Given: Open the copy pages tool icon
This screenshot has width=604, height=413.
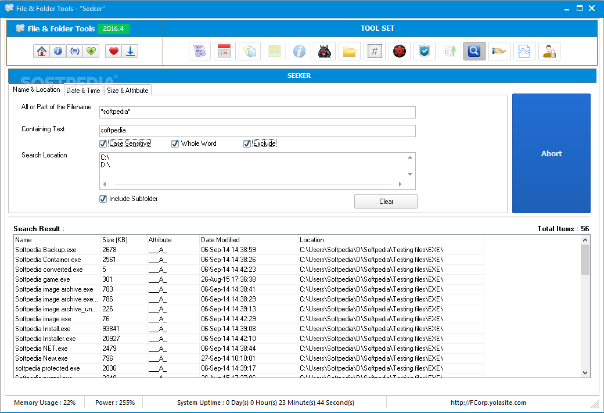Looking at the screenshot, I should click(x=250, y=51).
